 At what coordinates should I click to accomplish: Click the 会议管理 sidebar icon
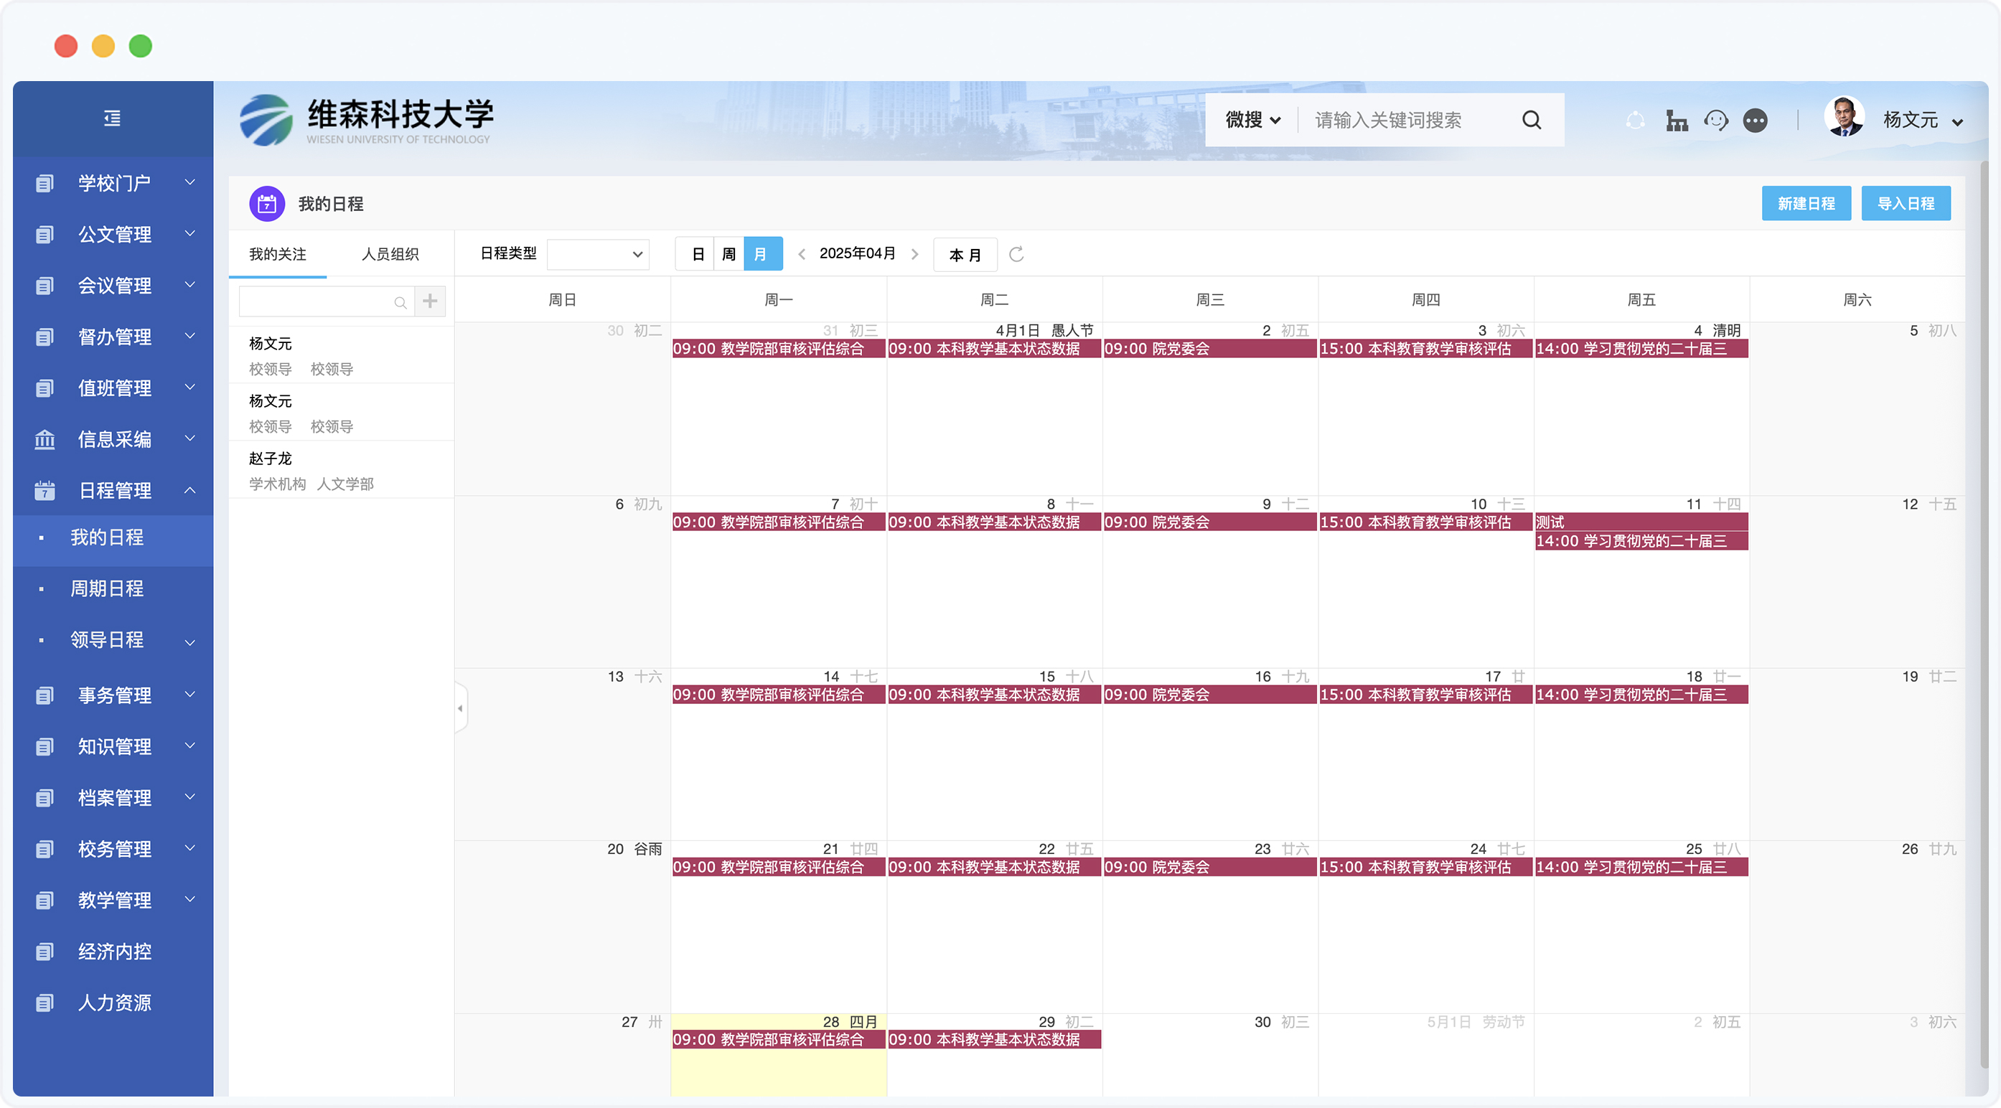coord(44,286)
